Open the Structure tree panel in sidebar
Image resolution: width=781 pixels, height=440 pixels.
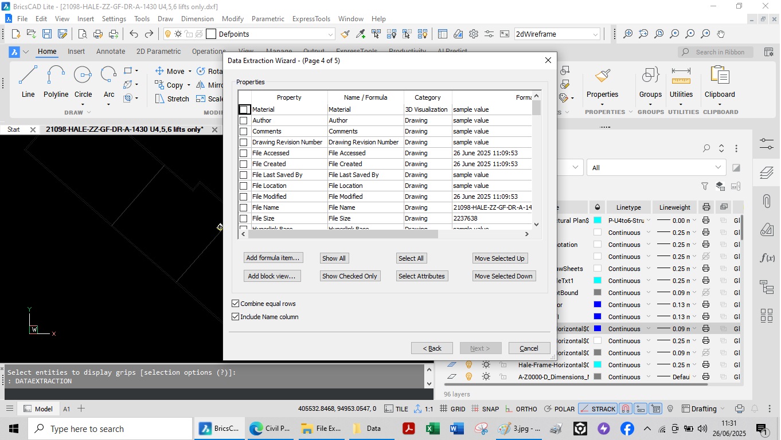tap(767, 286)
